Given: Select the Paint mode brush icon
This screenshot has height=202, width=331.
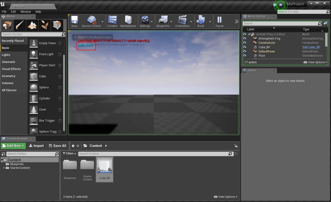Looking at the screenshot, I should [19, 25].
